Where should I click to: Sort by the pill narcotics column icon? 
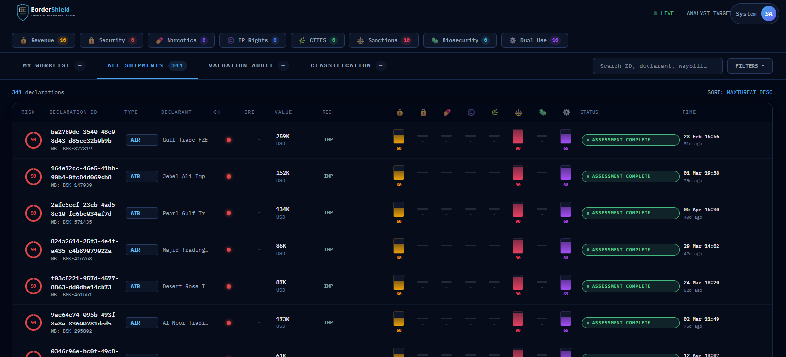[447, 112]
